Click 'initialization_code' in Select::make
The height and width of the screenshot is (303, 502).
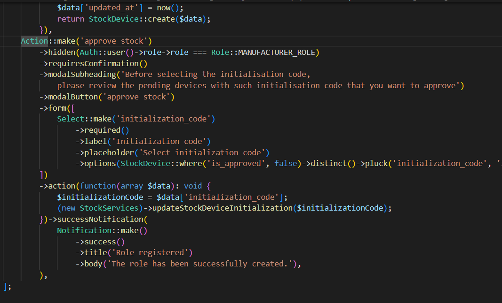point(164,119)
